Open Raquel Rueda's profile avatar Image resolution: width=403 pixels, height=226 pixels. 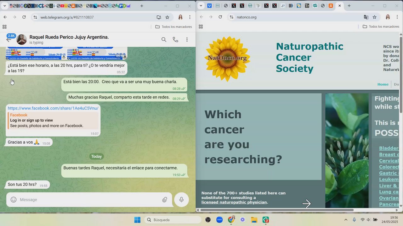[22, 40]
